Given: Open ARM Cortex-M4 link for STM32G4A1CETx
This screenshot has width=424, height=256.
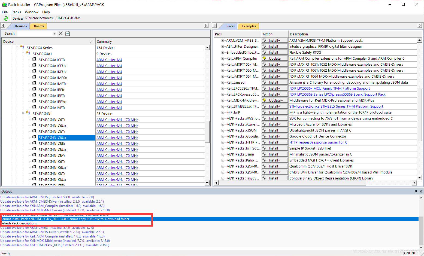Looking at the screenshot, I should [x=109, y=60].
